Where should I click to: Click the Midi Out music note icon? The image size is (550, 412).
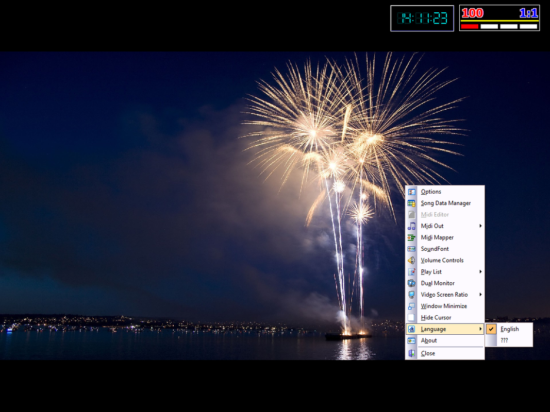[411, 226]
